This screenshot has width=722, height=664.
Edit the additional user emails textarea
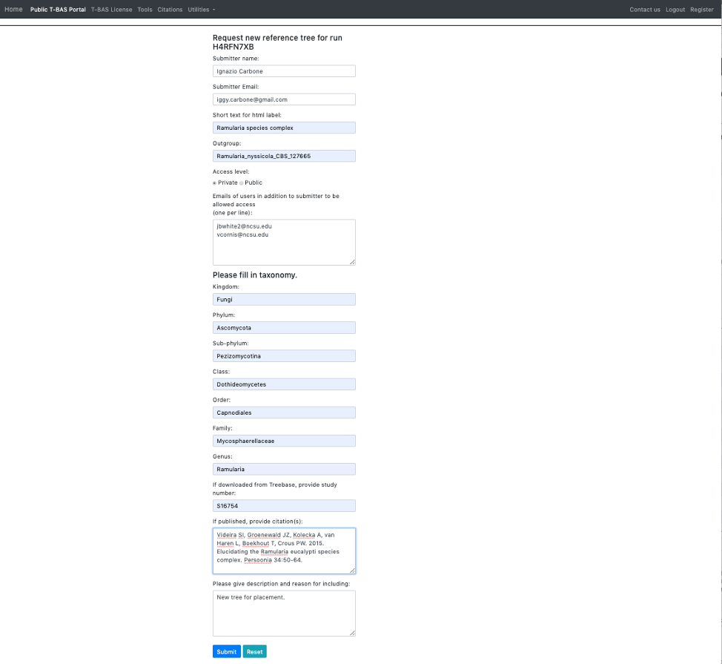click(x=284, y=243)
